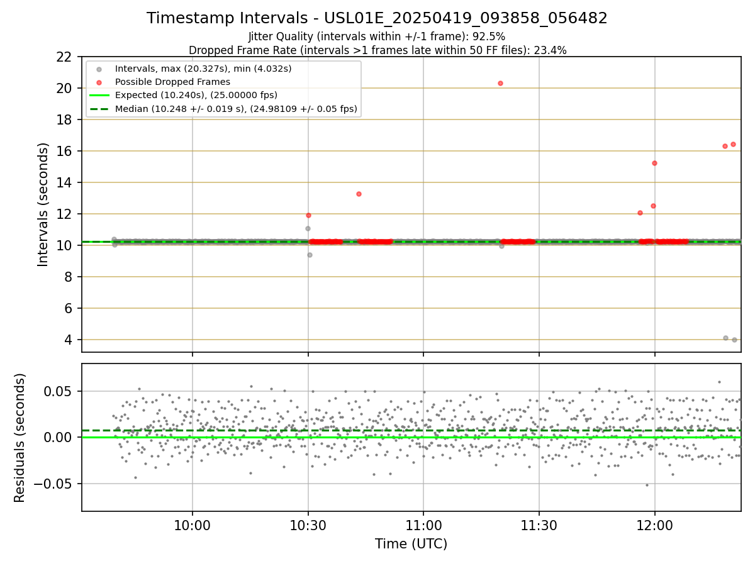This screenshot has width=755, height=566.
Task: Click the red dropped-frame point near 13.3 seconds
Action: click(x=359, y=194)
